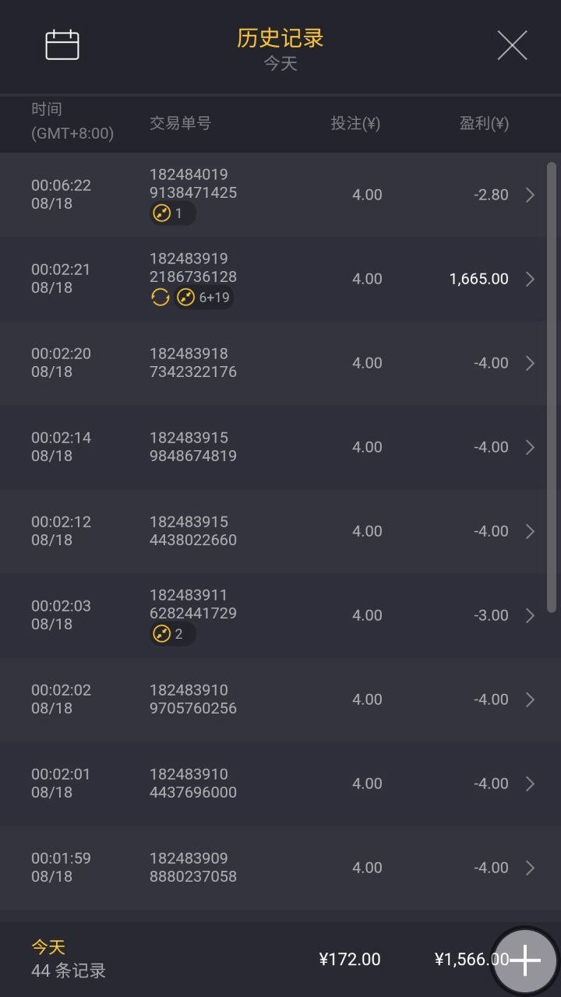Tap the 交易单号 column header
Screen dimensions: 561x997
click(x=180, y=123)
